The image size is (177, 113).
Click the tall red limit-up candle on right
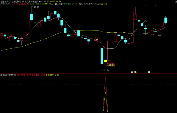(x=132, y=27)
